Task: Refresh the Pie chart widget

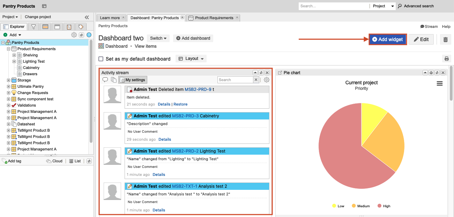Action: coord(437,73)
